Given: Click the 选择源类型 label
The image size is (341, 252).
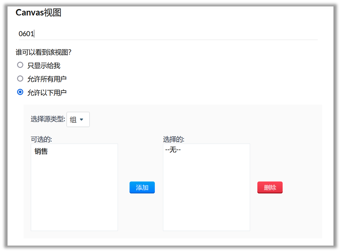Looking at the screenshot, I should (x=47, y=119).
